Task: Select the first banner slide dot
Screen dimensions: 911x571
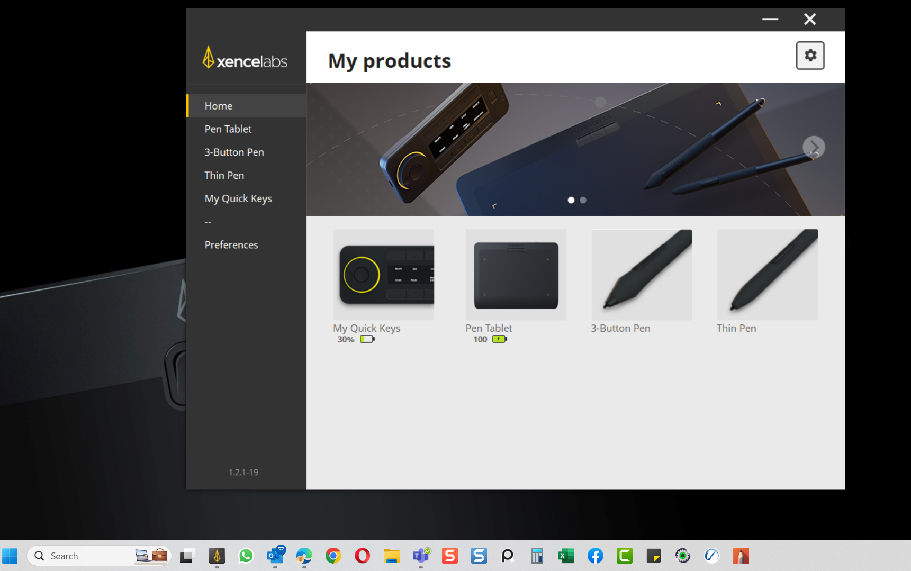Action: click(571, 200)
